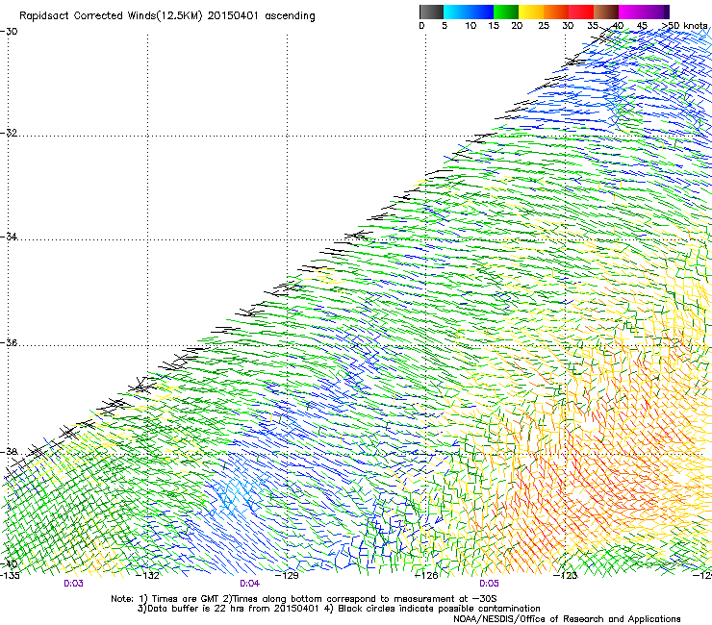The width and height of the screenshot is (712, 625).
Task: Click the -40 latitude axis label
Action: click(x=9, y=564)
